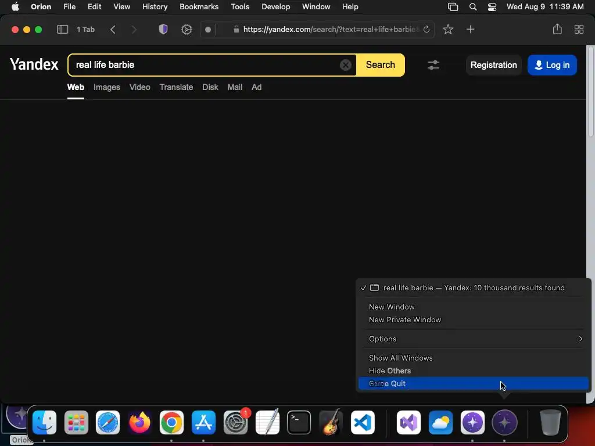Open Finder from the Dock
The width and height of the screenshot is (595, 446).
point(44,422)
